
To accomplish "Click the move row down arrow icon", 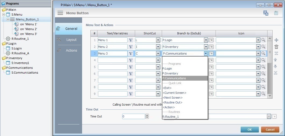I will (275, 66).
